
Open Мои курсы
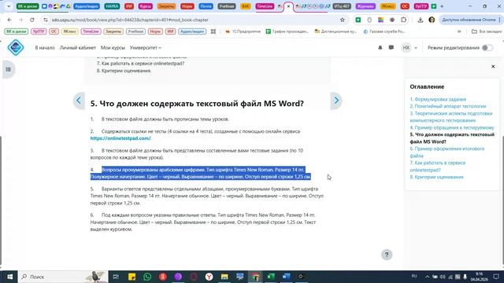coord(113,47)
